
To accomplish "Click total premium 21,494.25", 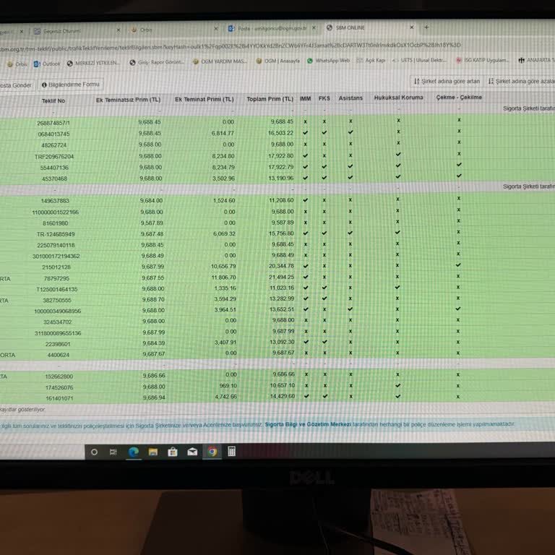I will coord(281,277).
